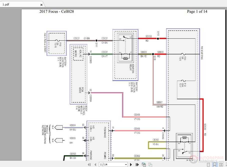This screenshot has width=227, height=167.
Task: Go to the first page
Action: coord(89,165)
